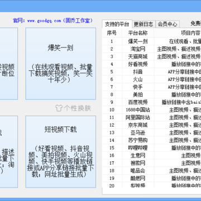Click the 项目内容 cell of 百度视频 row
The image size is (201, 201).
tap(178, 102)
